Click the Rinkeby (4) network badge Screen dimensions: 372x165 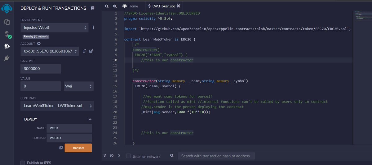click(x=36, y=37)
